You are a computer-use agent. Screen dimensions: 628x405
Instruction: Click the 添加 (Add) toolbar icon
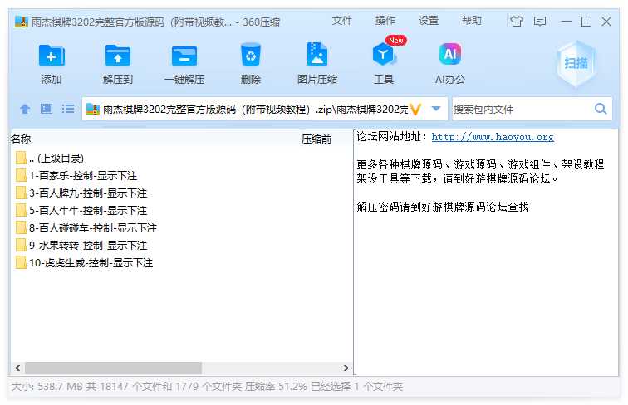(x=52, y=56)
